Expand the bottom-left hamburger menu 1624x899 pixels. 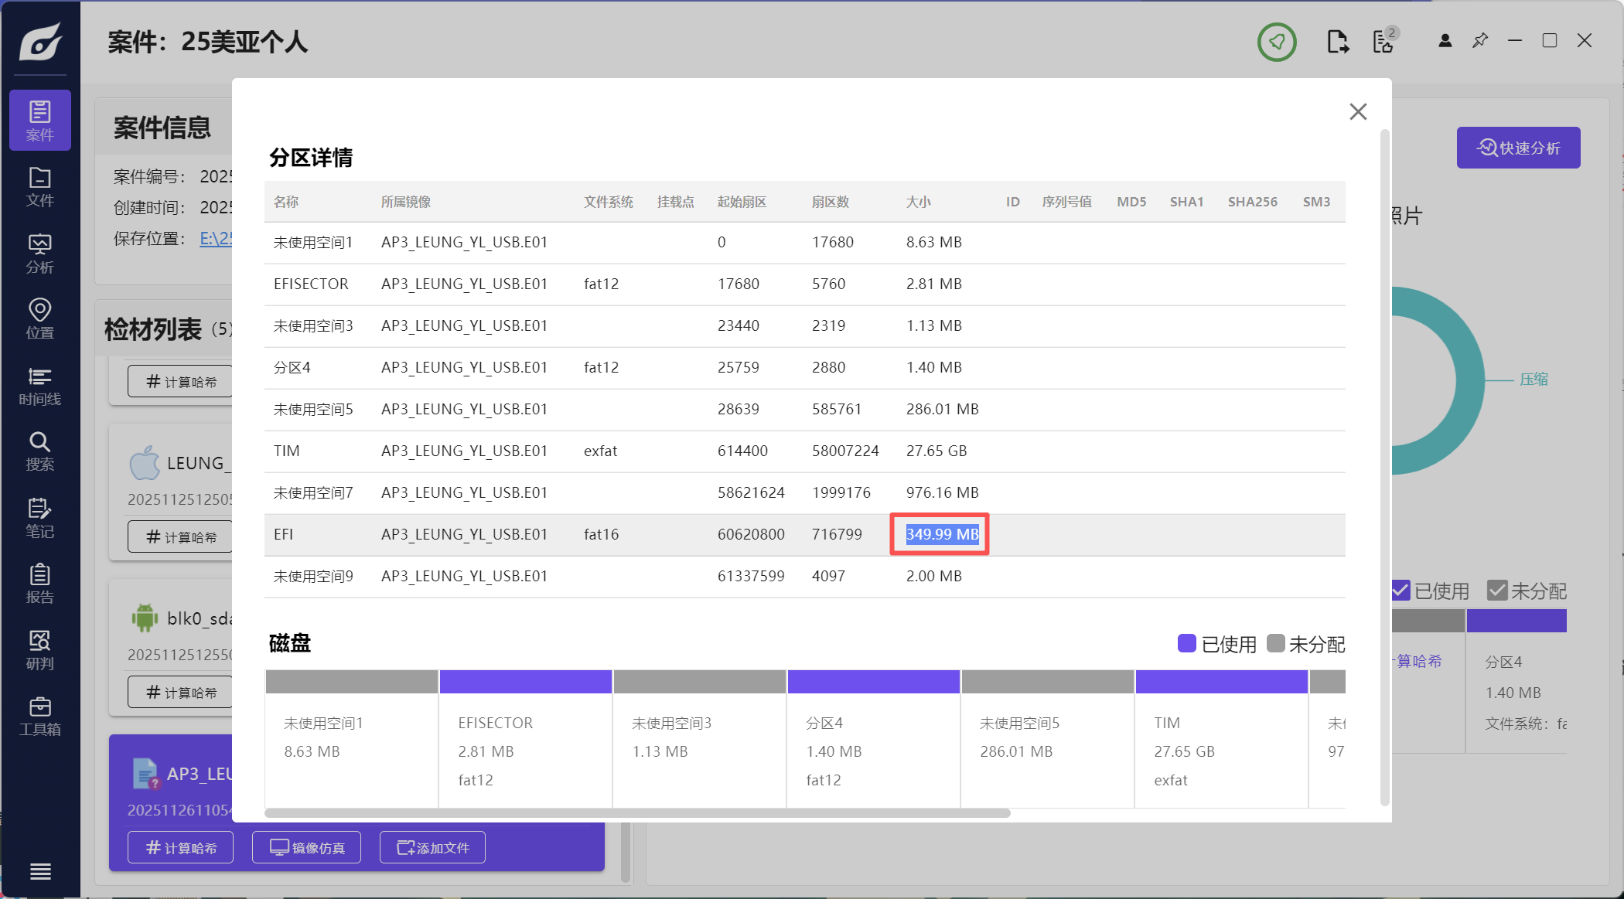click(40, 871)
